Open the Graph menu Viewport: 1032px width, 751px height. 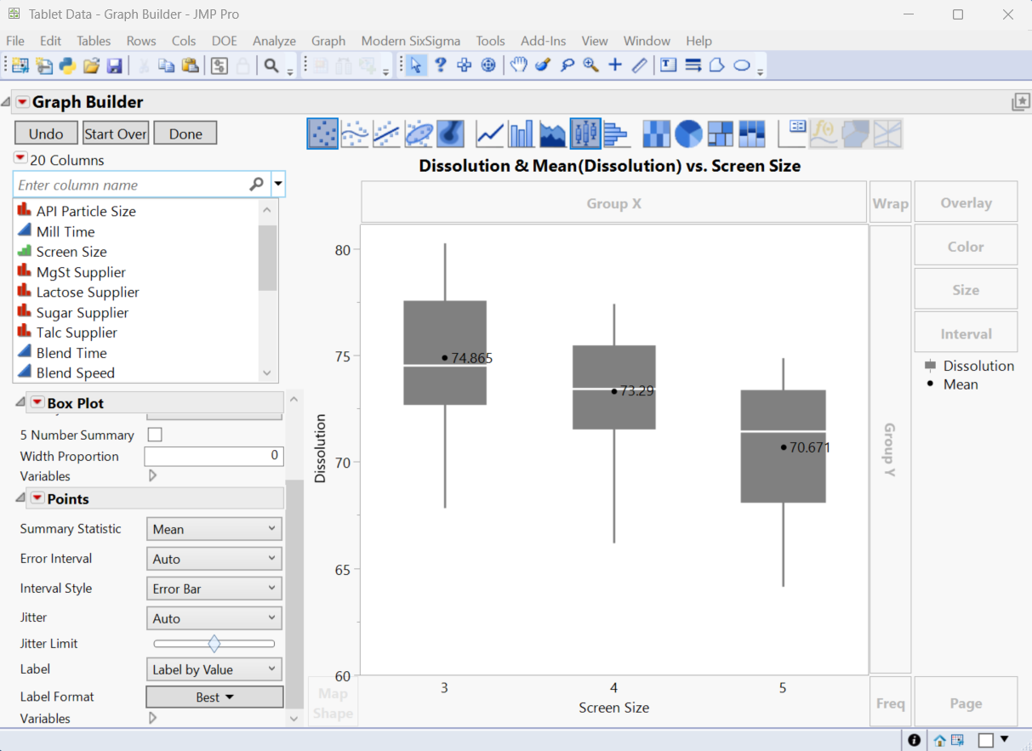tap(328, 41)
